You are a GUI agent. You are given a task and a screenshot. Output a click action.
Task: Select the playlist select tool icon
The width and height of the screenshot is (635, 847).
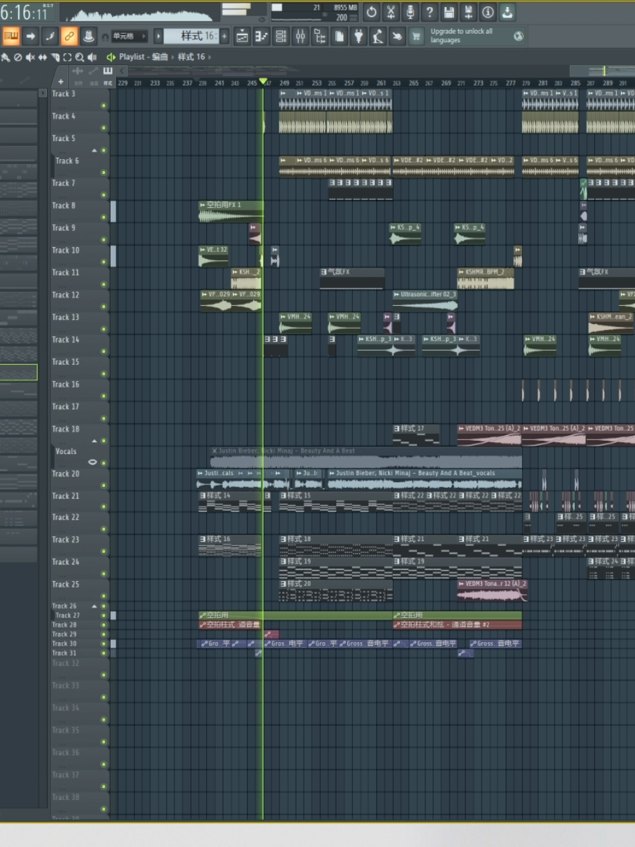click(x=67, y=57)
